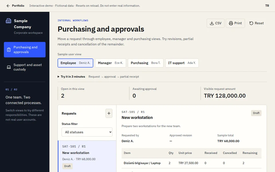
Task: Click the Qty column header
Action: pos(171,153)
